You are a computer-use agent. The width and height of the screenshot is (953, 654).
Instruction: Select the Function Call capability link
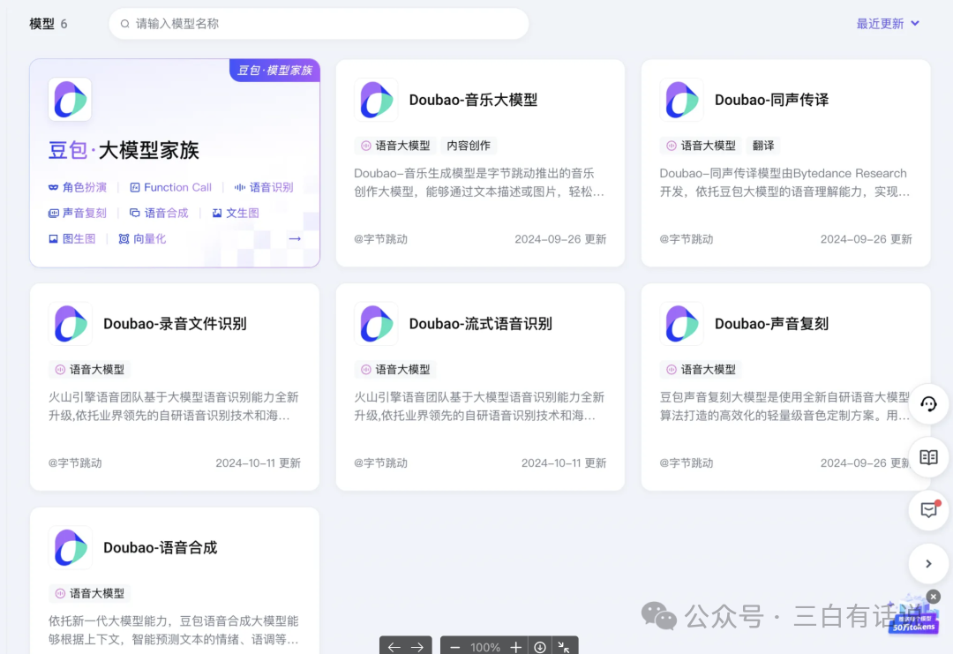[x=171, y=187]
